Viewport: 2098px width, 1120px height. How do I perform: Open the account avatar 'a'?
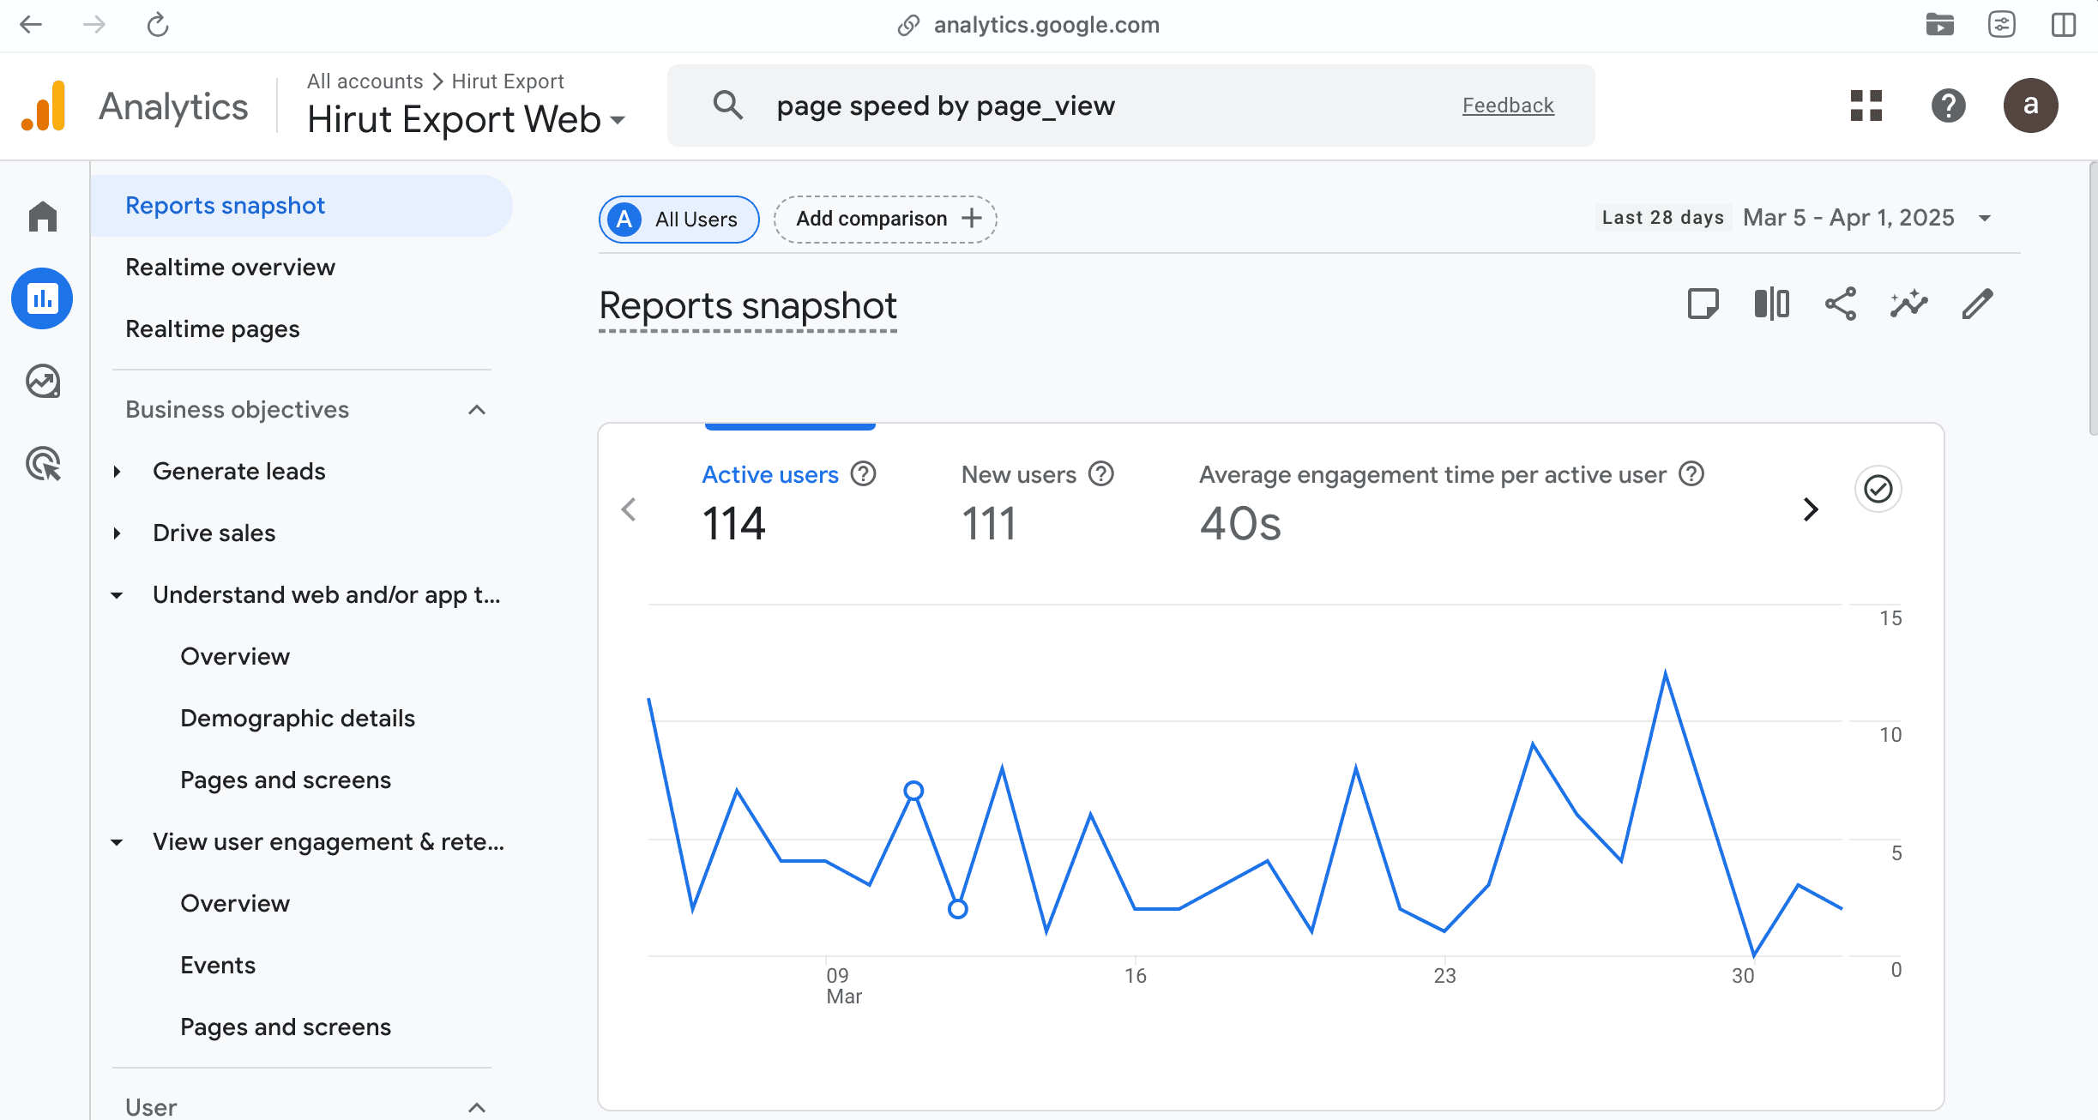(x=2031, y=105)
